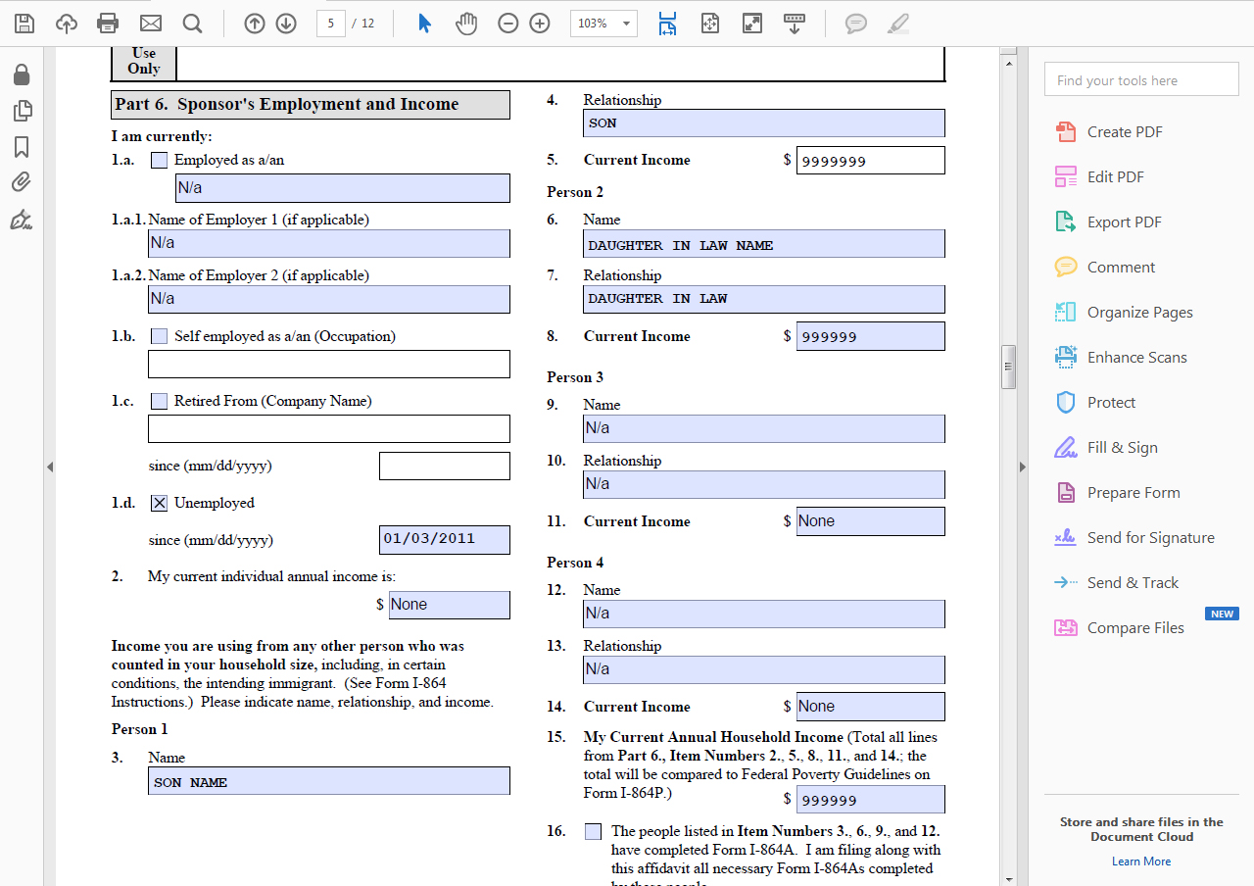Click the Print document icon
Viewport: 1254px width, 886px height.
(108, 24)
